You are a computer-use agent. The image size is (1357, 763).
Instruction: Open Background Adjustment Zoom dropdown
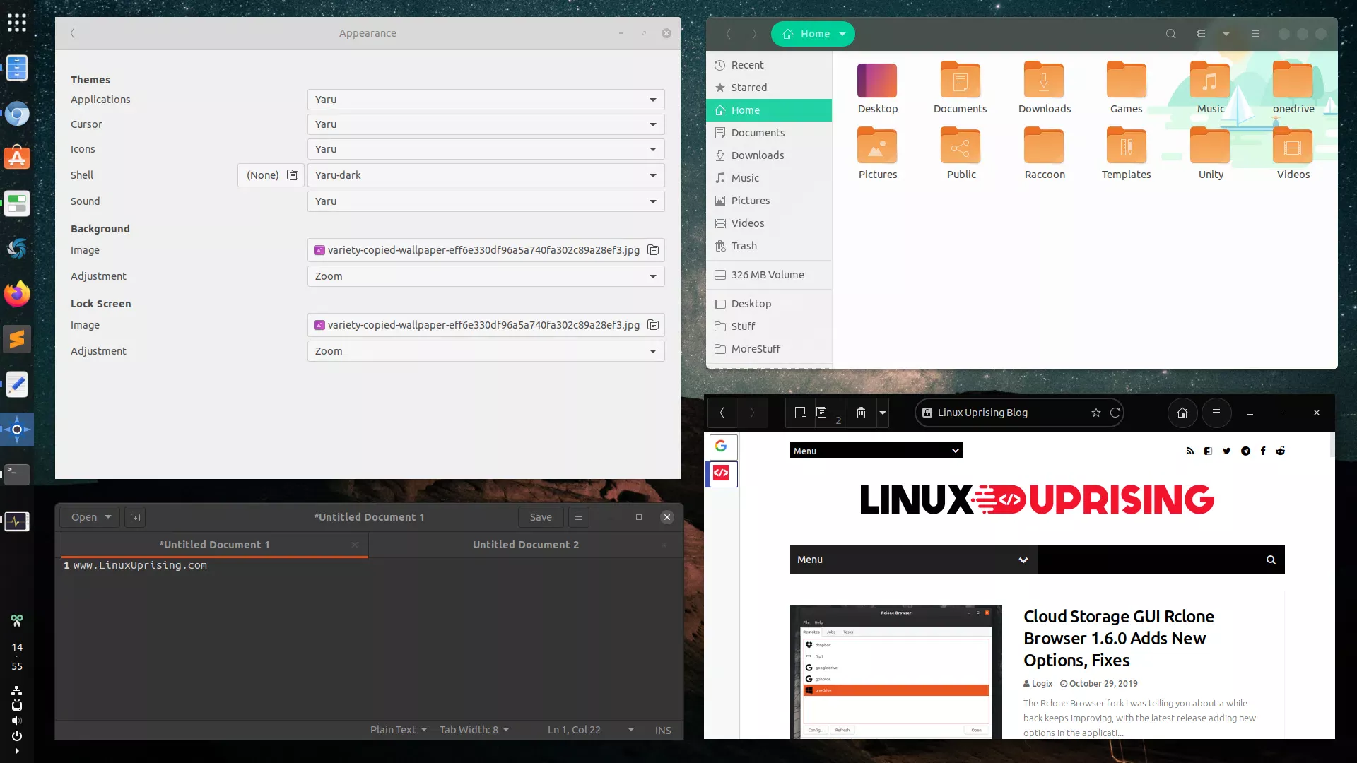pyautogui.click(x=486, y=276)
